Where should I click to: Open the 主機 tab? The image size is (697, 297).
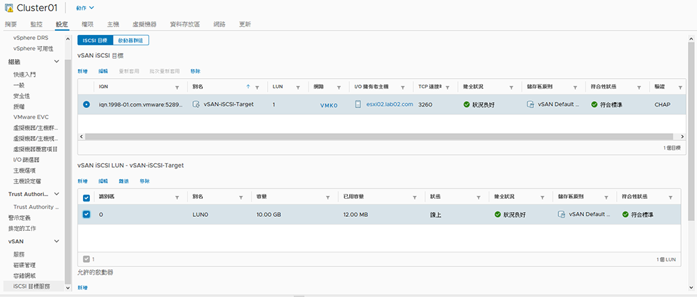click(113, 24)
